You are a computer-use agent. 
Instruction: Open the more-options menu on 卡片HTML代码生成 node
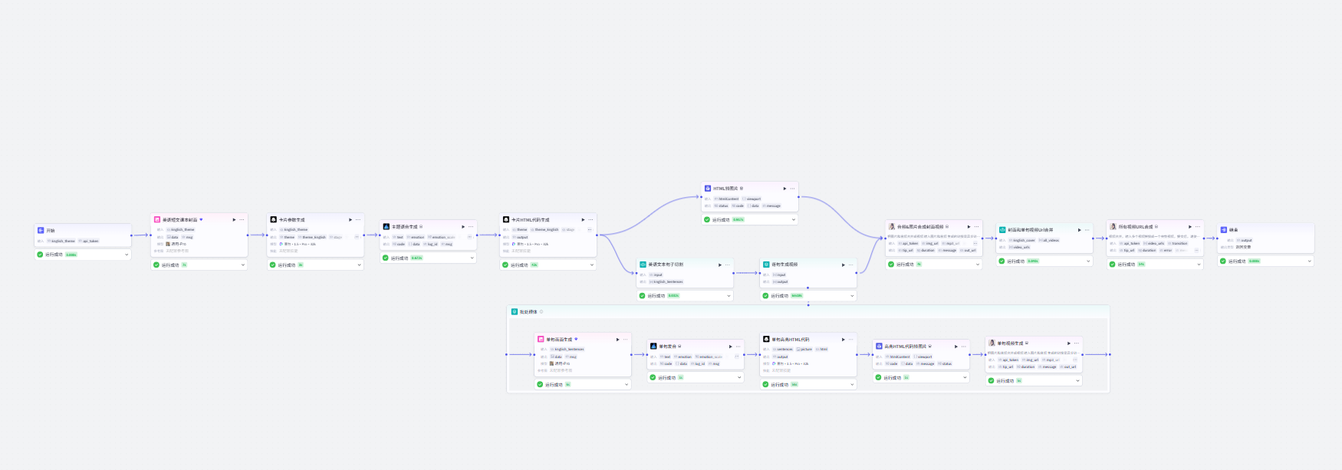click(590, 220)
